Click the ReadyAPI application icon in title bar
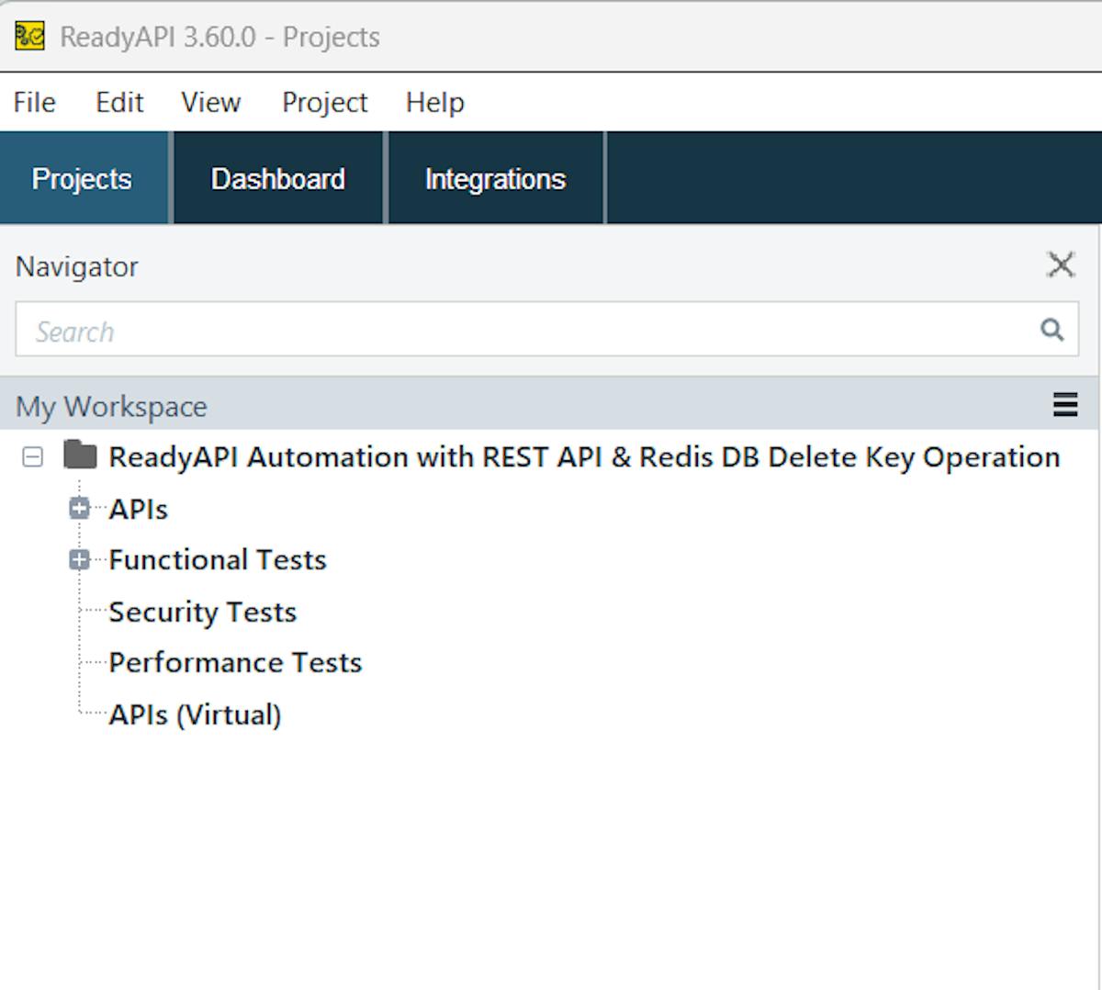Image resolution: width=1102 pixels, height=990 pixels. click(29, 37)
